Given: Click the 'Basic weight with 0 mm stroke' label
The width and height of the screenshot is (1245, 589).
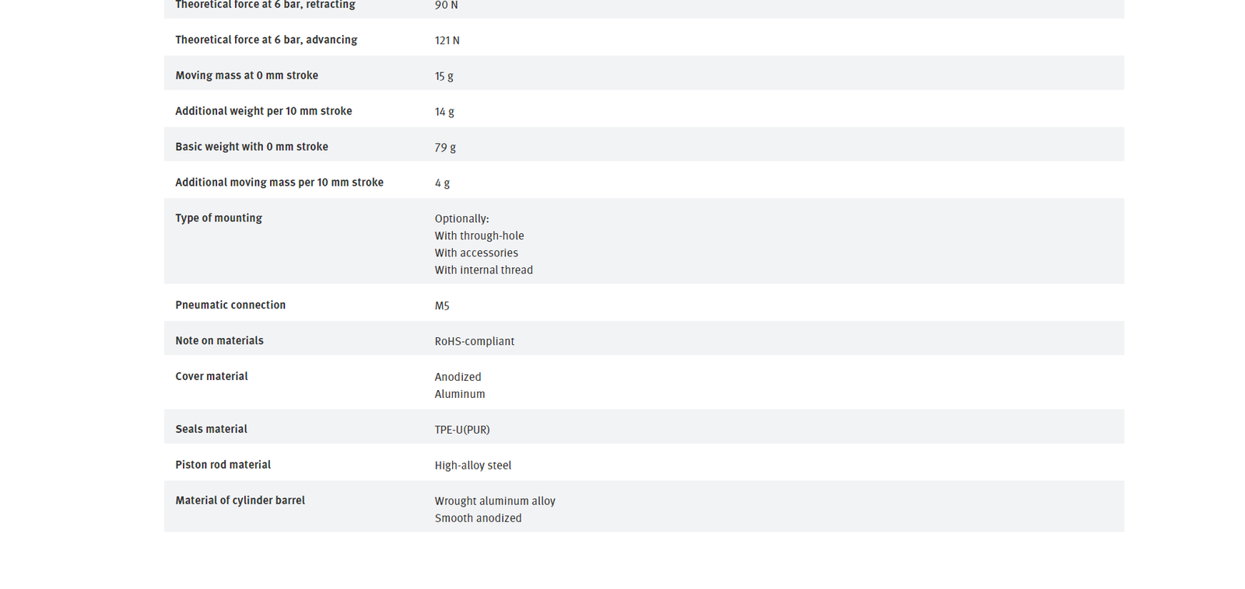Looking at the screenshot, I should pos(251,147).
